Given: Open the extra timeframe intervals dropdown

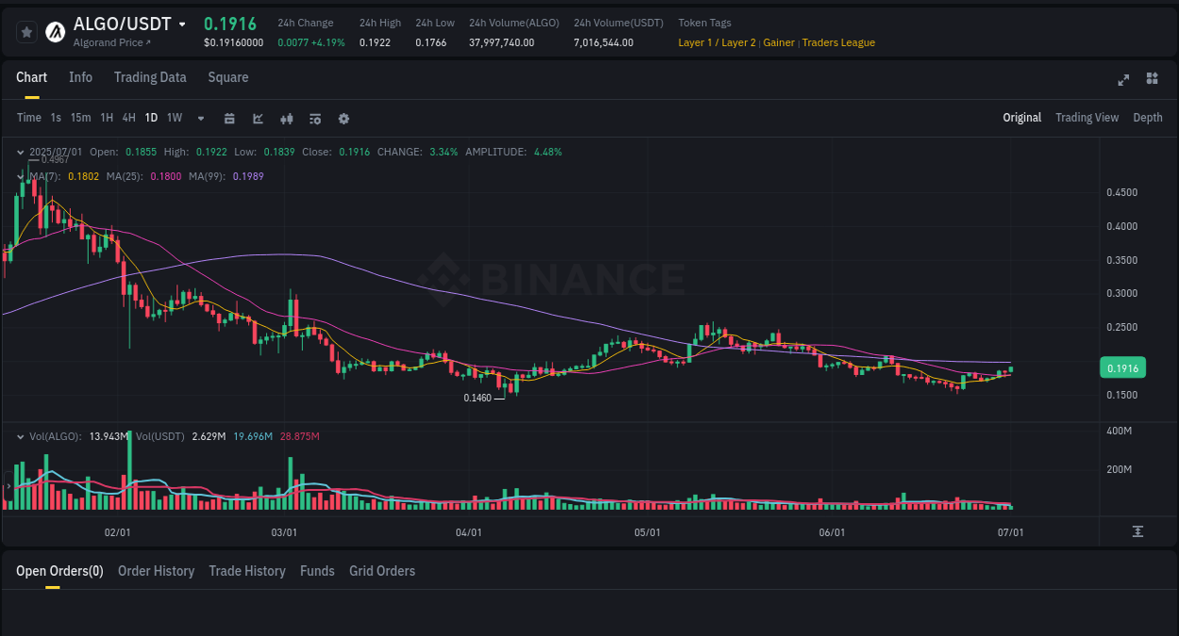Looking at the screenshot, I should [x=199, y=118].
